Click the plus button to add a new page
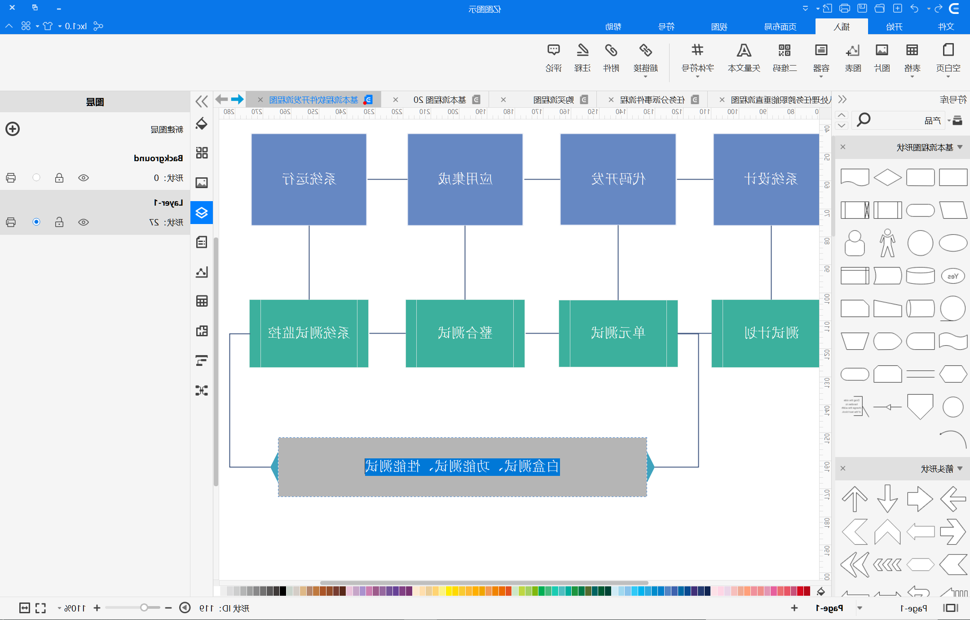 click(794, 608)
